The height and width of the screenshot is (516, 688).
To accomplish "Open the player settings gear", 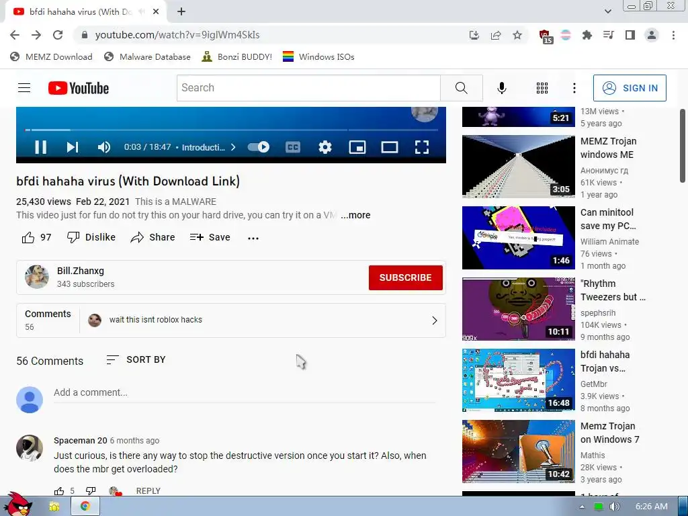I will pyautogui.click(x=325, y=147).
